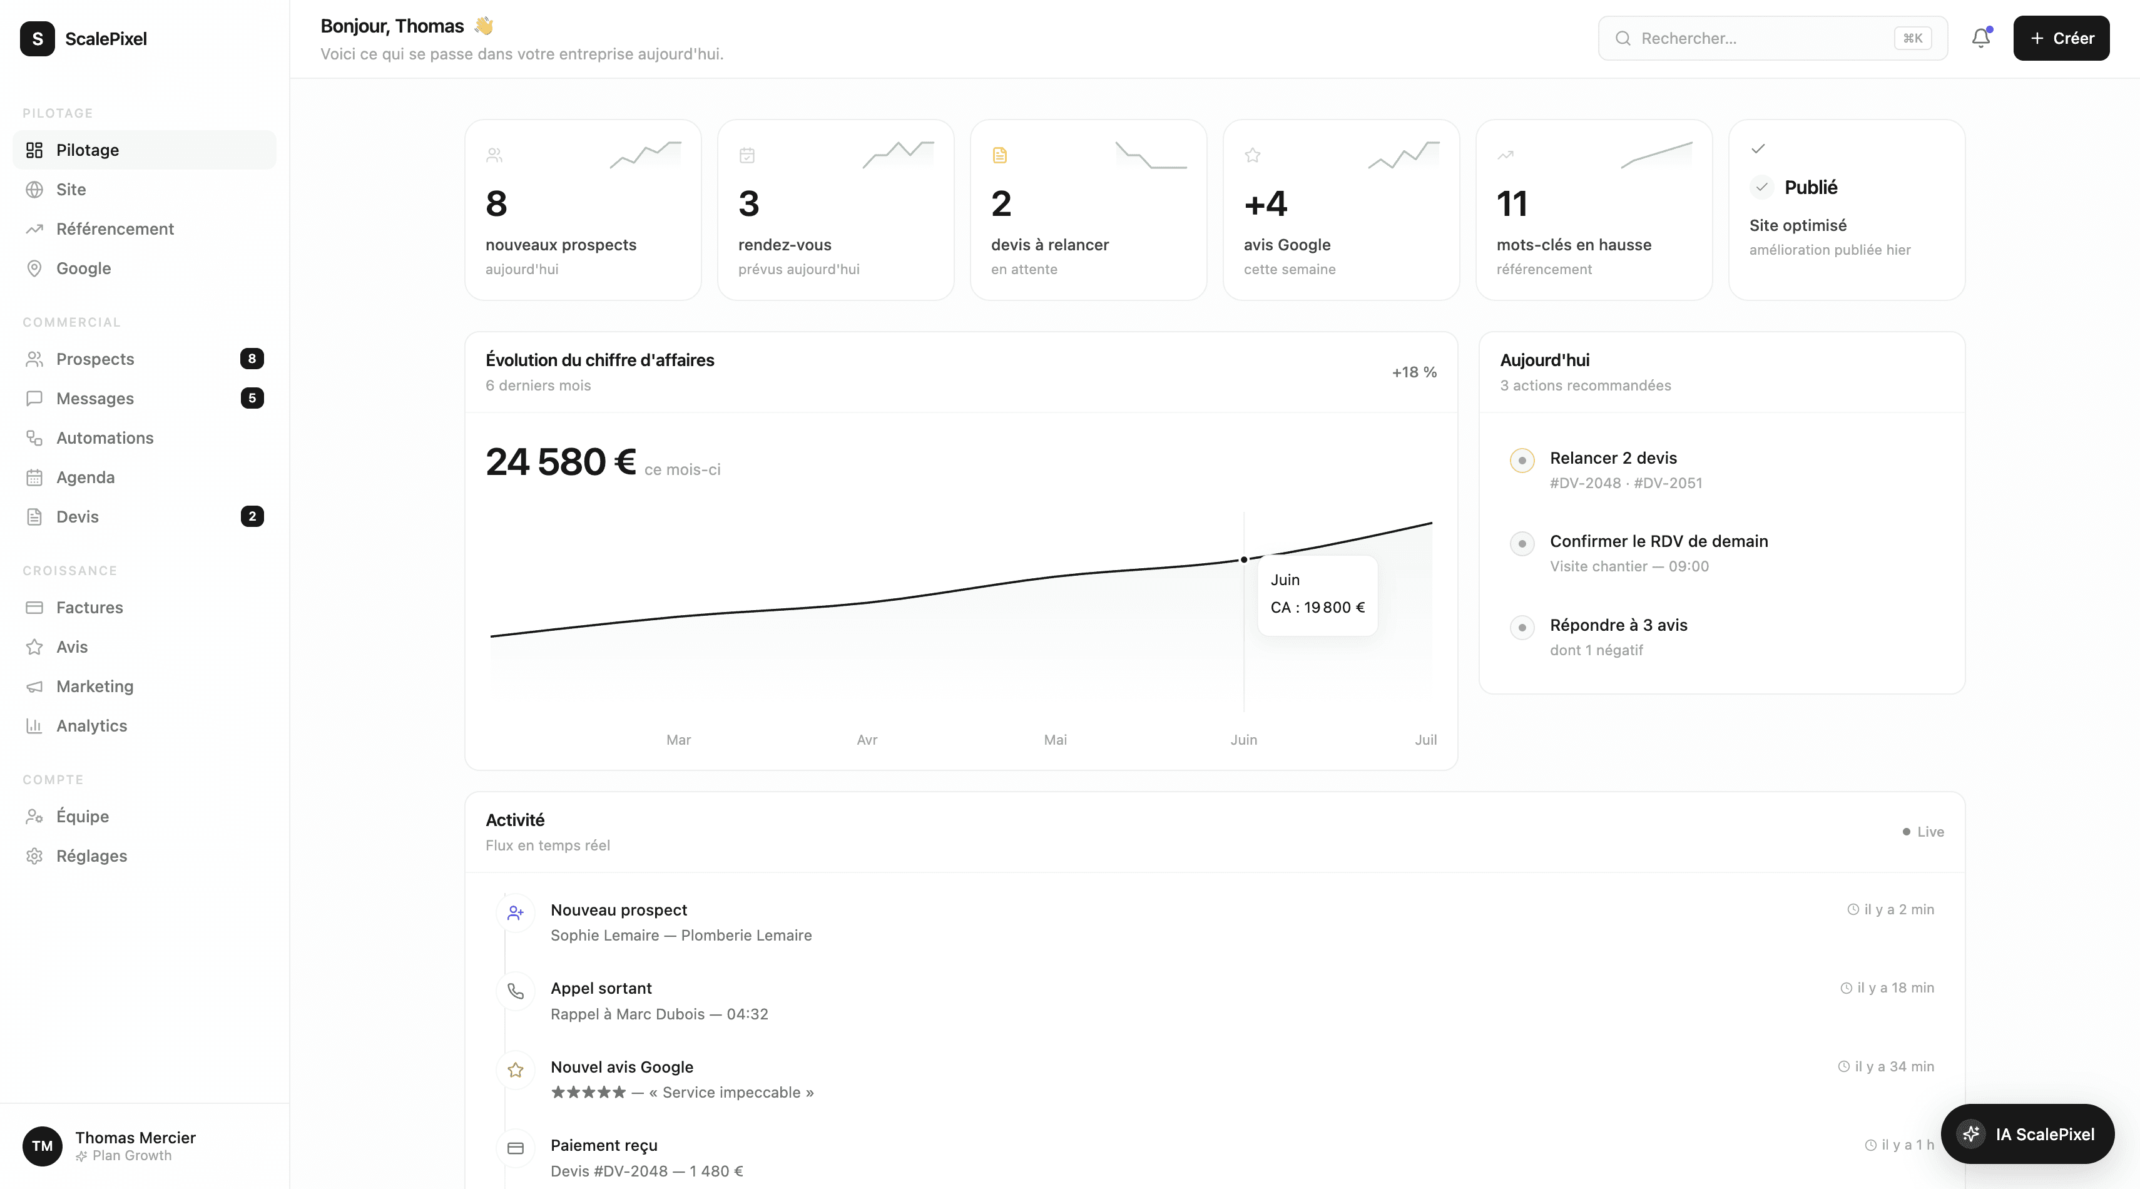Click the Factures card icon
Screen dimensions: 2140x1189
[34, 608]
